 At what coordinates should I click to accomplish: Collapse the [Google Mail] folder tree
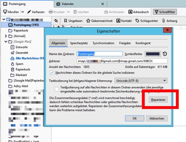point(6,42)
